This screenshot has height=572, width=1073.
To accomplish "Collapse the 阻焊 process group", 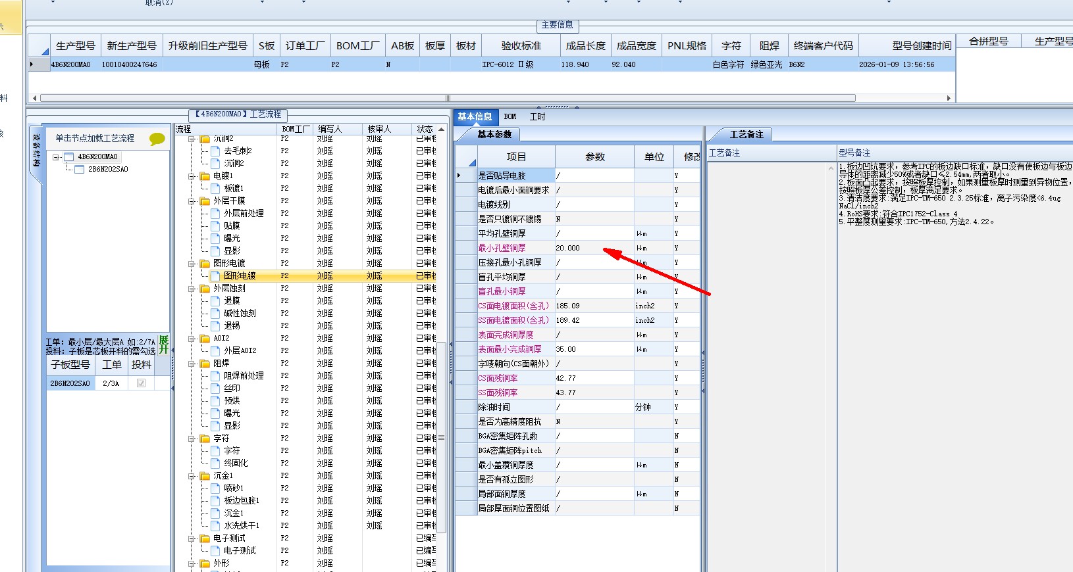I will coord(192,364).
